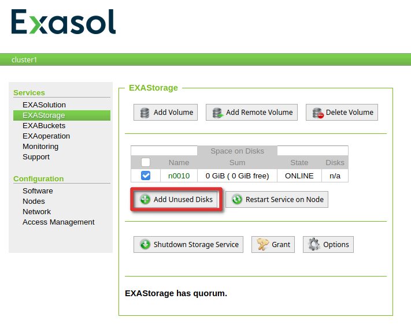Click the Delete Volume red icon
The image size is (411, 336).
318,113
